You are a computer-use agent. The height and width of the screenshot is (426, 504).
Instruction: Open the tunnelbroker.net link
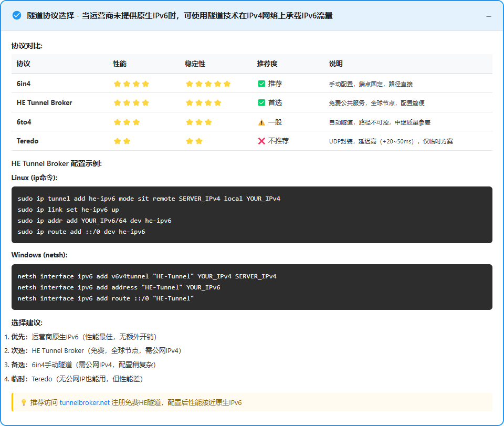pyautogui.click(x=85, y=402)
